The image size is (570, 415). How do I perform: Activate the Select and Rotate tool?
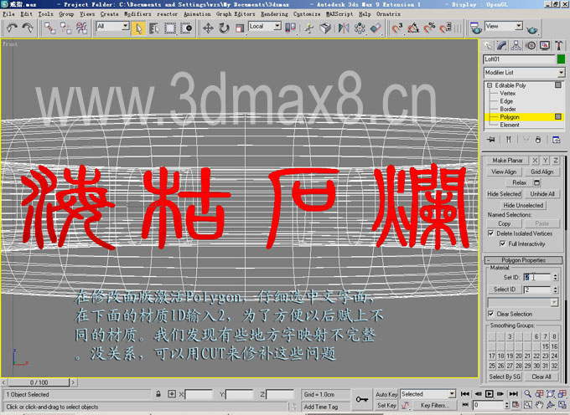point(224,28)
